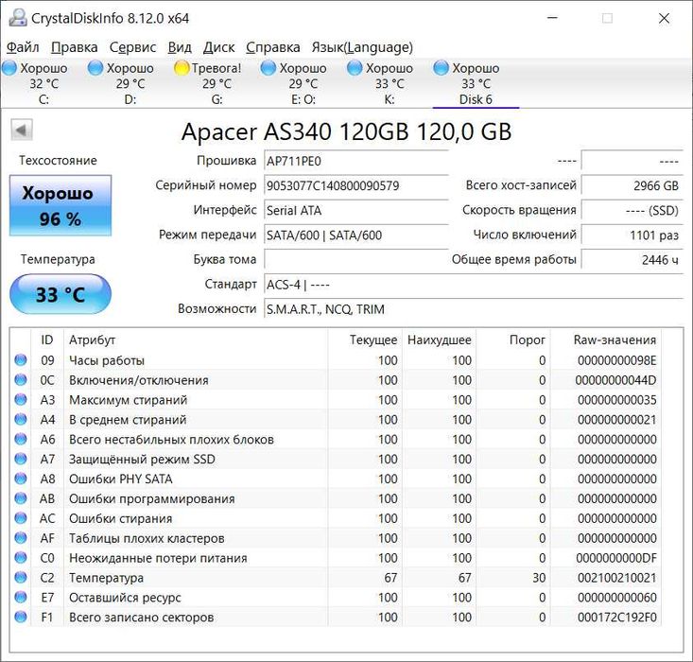Select disk C: tab at 32 °C
693x662 pixels.
pyautogui.click(x=43, y=83)
